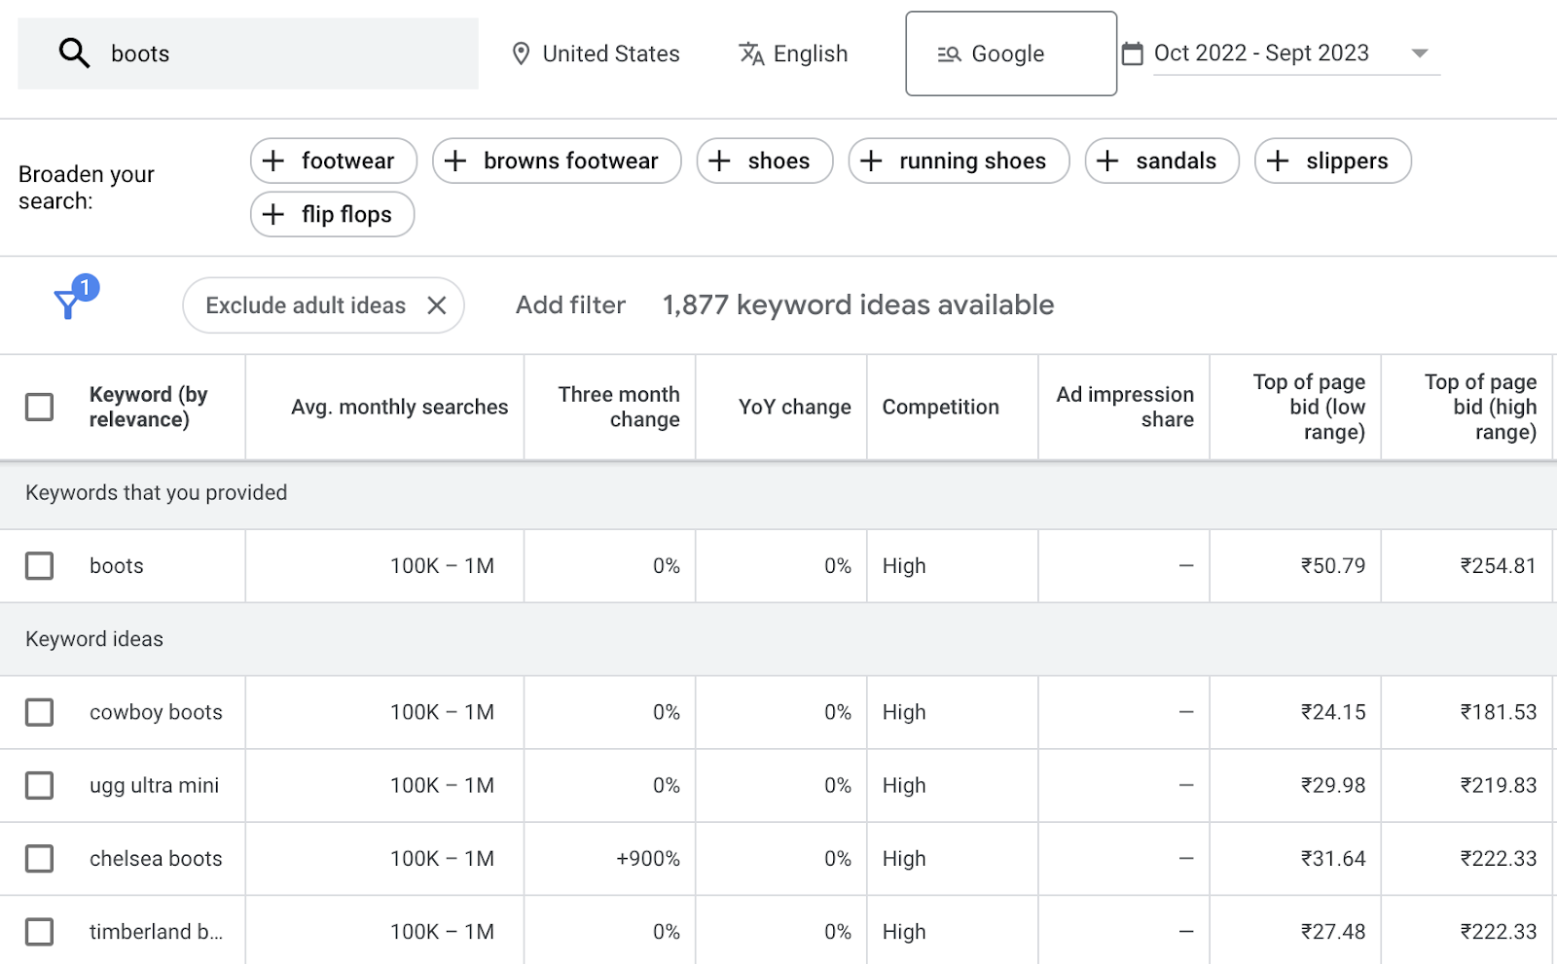Click plus icon on flip flops chip
1557x964 pixels.
[273, 214]
